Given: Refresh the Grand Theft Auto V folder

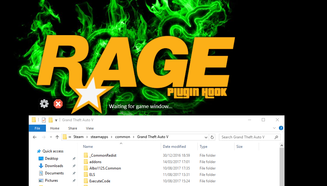Looking at the screenshot, I should coord(212,137).
